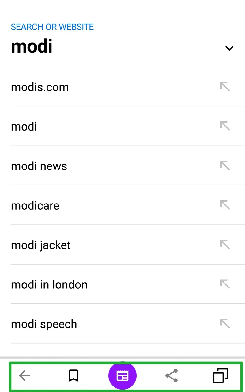Pick the 'modicare' suggestion

(x=35, y=206)
